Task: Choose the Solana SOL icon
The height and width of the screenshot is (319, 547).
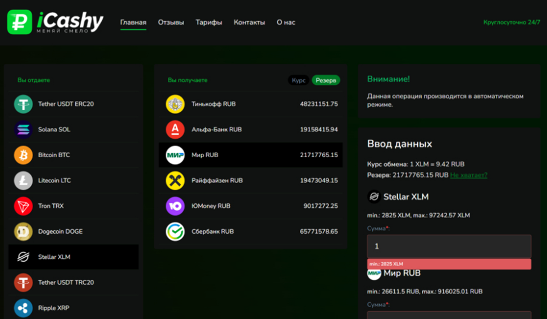Action: 24,130
